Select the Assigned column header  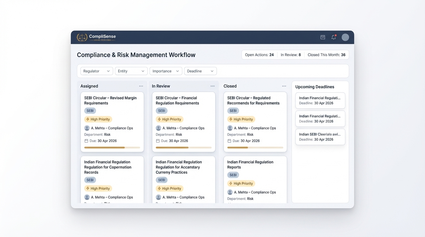click(x=89, y=86)
